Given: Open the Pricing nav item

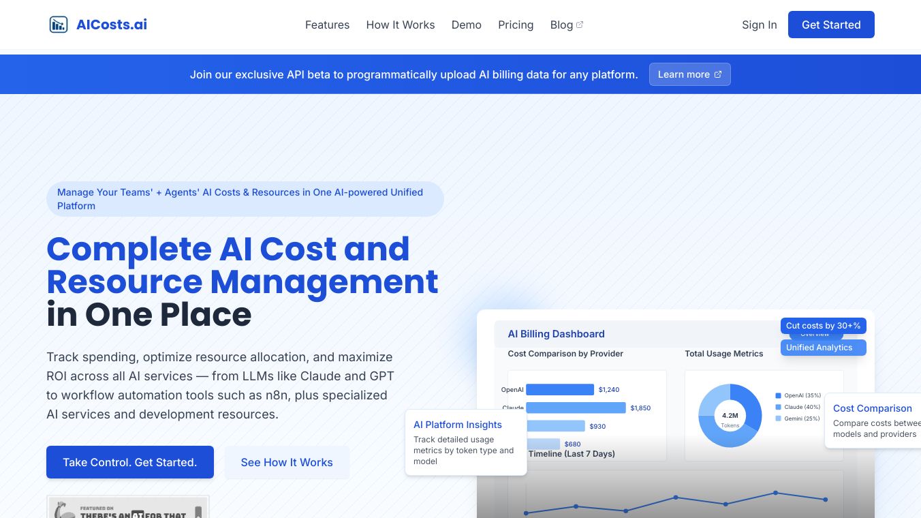Looking at the screenshot, I should (x=516, y=25).
